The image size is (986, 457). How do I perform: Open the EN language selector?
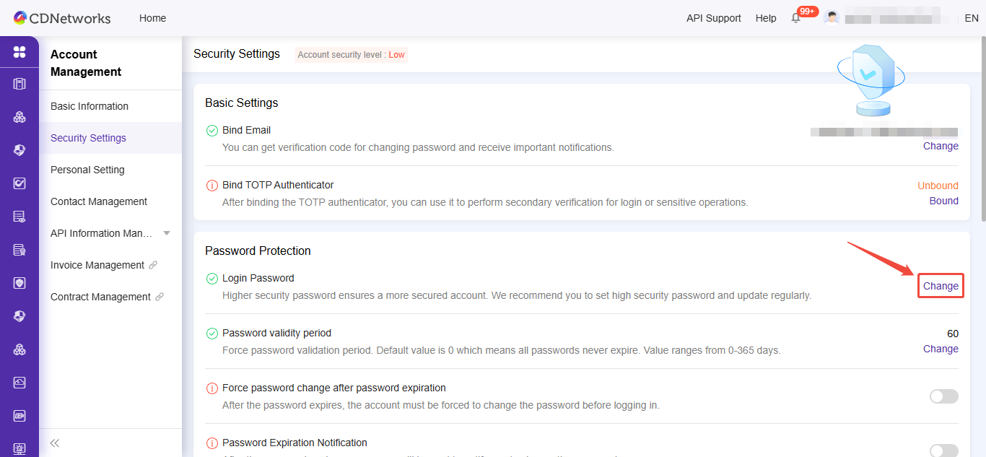[x=972, y=18]
